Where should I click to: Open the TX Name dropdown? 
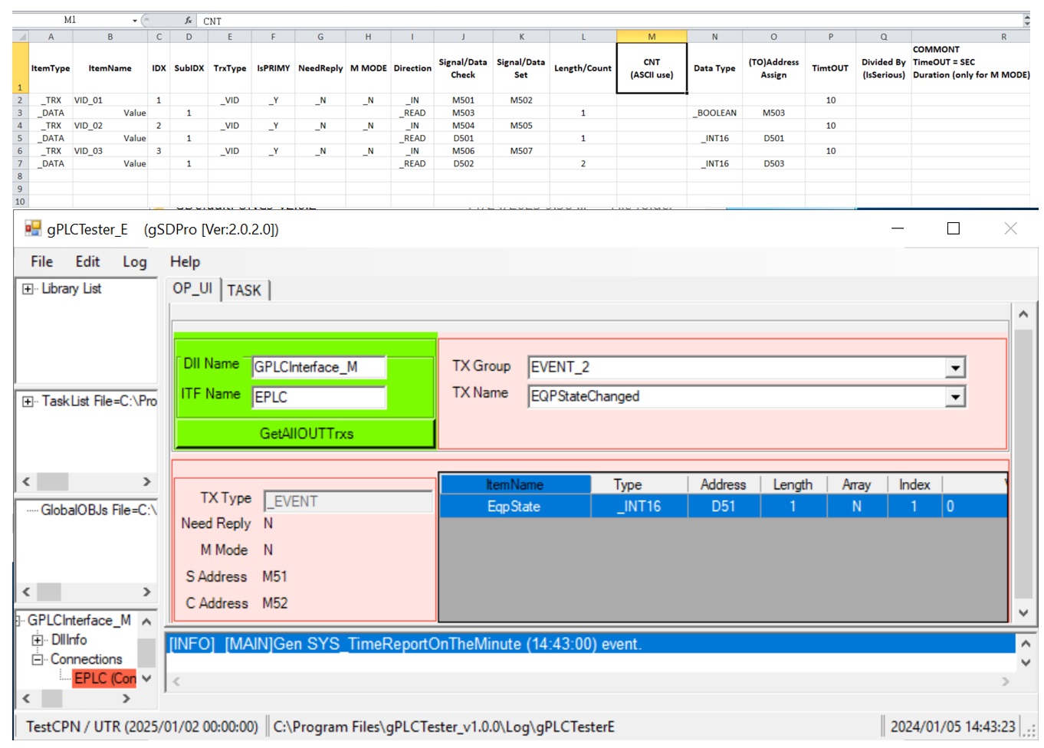955,397
